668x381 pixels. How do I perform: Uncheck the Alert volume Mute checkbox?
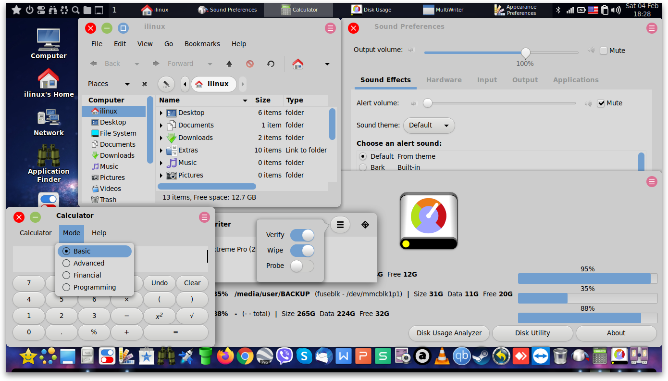601,103
